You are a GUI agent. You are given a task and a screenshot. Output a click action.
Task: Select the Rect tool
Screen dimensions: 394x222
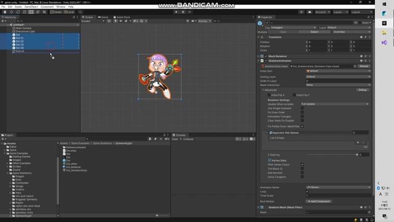coord(31,12)
